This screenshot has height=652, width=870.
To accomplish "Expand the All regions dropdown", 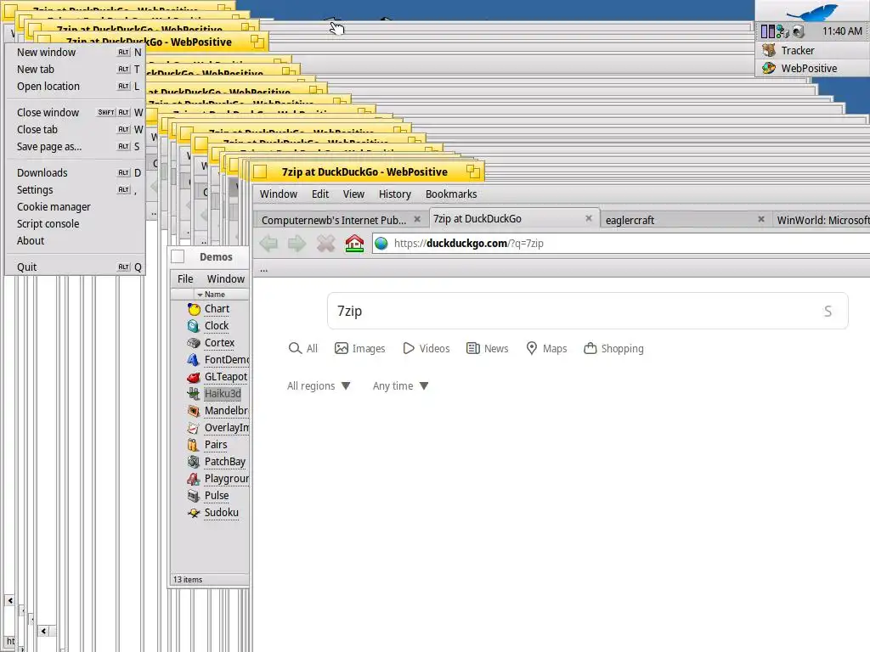I will tap(319, 386).
